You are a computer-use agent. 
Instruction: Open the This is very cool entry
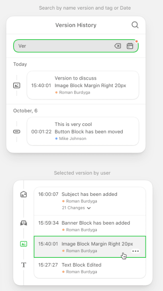pyautogui.click(x=83, y=131)
